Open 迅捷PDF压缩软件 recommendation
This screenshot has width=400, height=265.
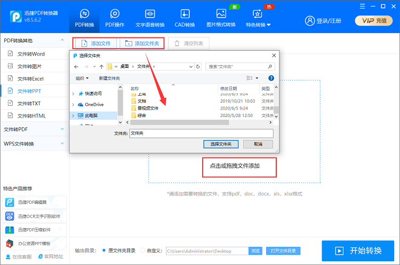click(35, 230)
